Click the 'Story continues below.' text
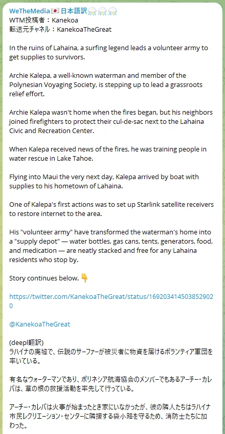 [44, 278]
